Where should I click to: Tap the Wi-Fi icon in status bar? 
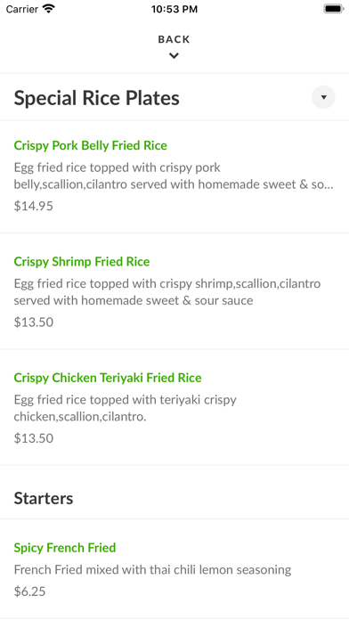point(49,9)
